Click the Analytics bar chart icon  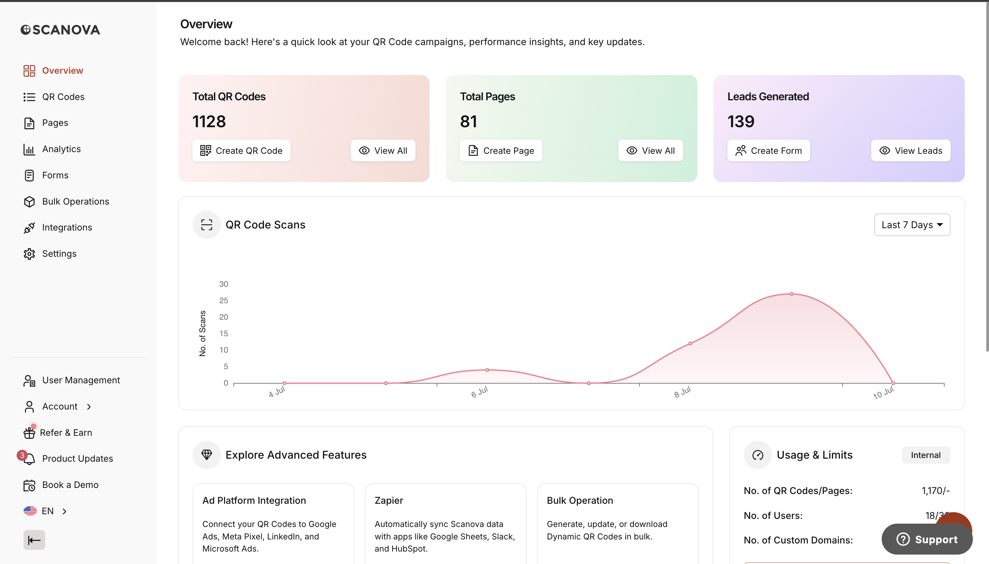click(x=29, y=149)
